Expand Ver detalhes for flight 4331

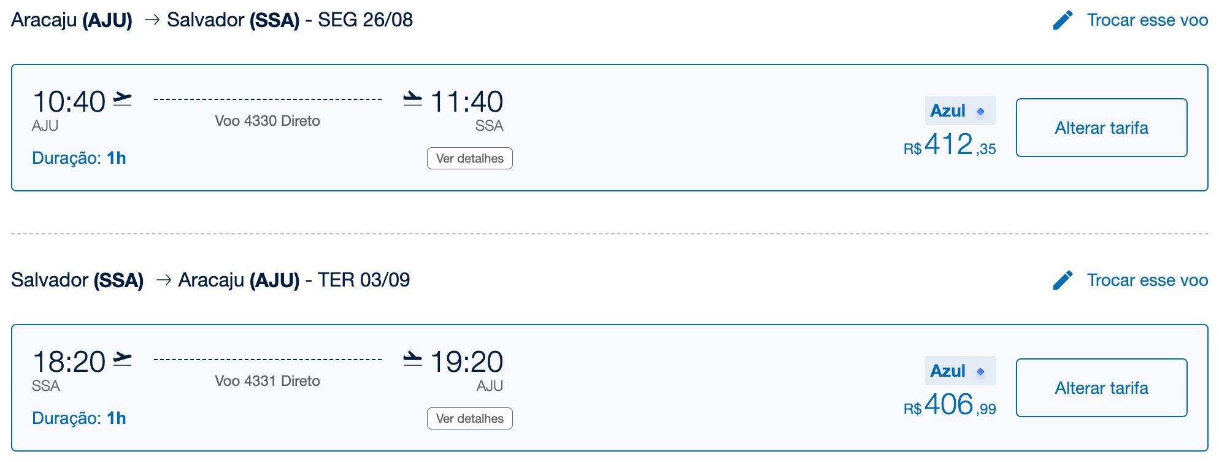[x=469, y=418]
